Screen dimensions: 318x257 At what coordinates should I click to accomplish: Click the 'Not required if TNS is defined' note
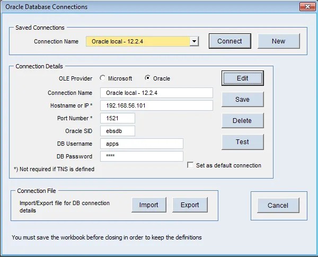[54, 169]
